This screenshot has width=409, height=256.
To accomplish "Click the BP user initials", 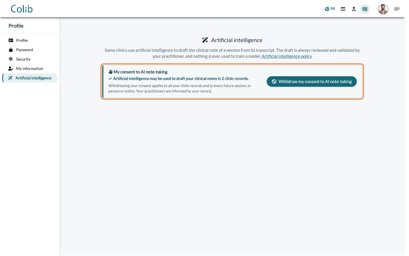I will pos(397,9).
